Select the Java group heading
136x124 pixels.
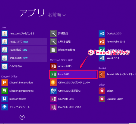4,27
